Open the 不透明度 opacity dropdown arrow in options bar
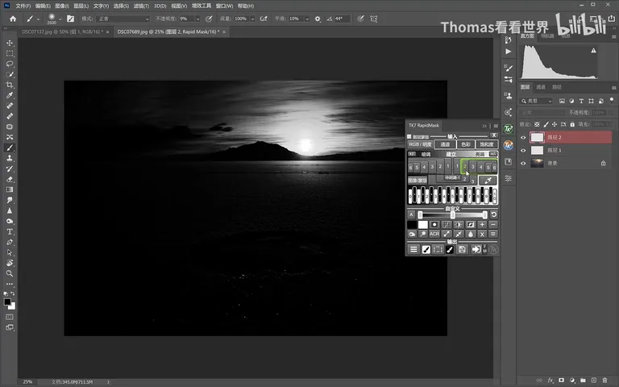This screenshot has height=387, width=619. tap(197, 19)
